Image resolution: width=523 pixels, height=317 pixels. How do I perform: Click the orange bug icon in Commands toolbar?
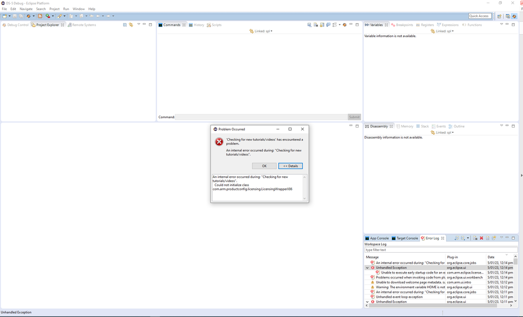(345, 25)
